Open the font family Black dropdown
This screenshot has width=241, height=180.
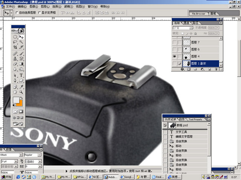(21, 155)
